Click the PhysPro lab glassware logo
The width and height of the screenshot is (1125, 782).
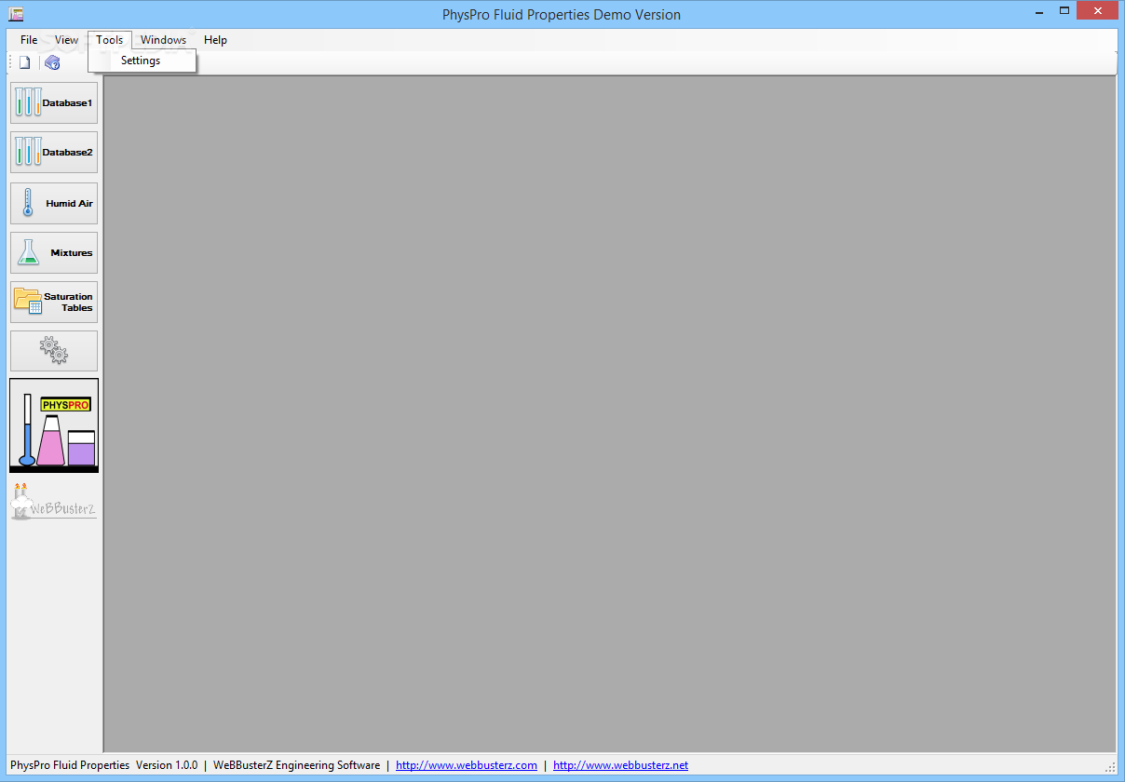click(54, 425)
